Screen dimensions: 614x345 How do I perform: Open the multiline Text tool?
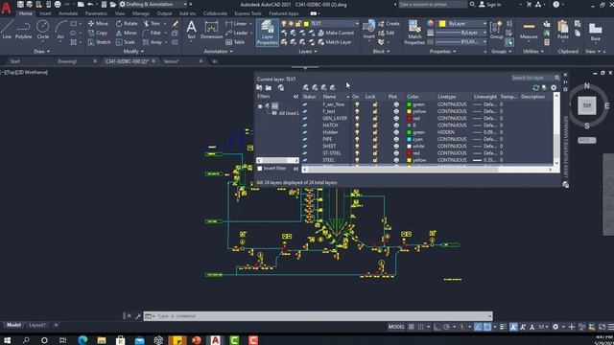pyautogui.click(x=191, y=30)
